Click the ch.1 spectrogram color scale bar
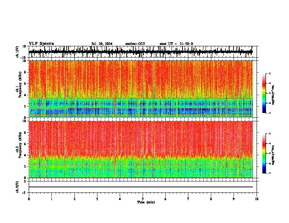 (264, 93)
